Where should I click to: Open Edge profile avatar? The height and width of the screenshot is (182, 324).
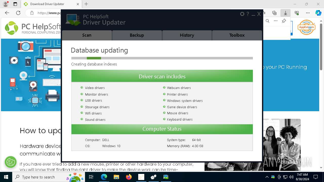[6, 4]
